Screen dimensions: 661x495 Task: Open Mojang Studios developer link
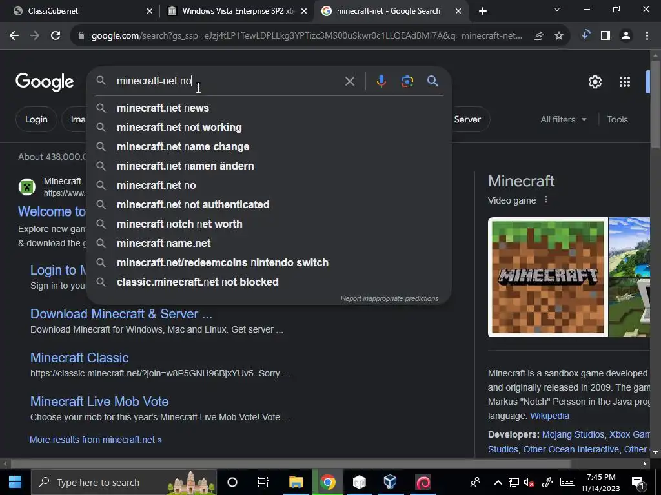click(x=573, y=435)
